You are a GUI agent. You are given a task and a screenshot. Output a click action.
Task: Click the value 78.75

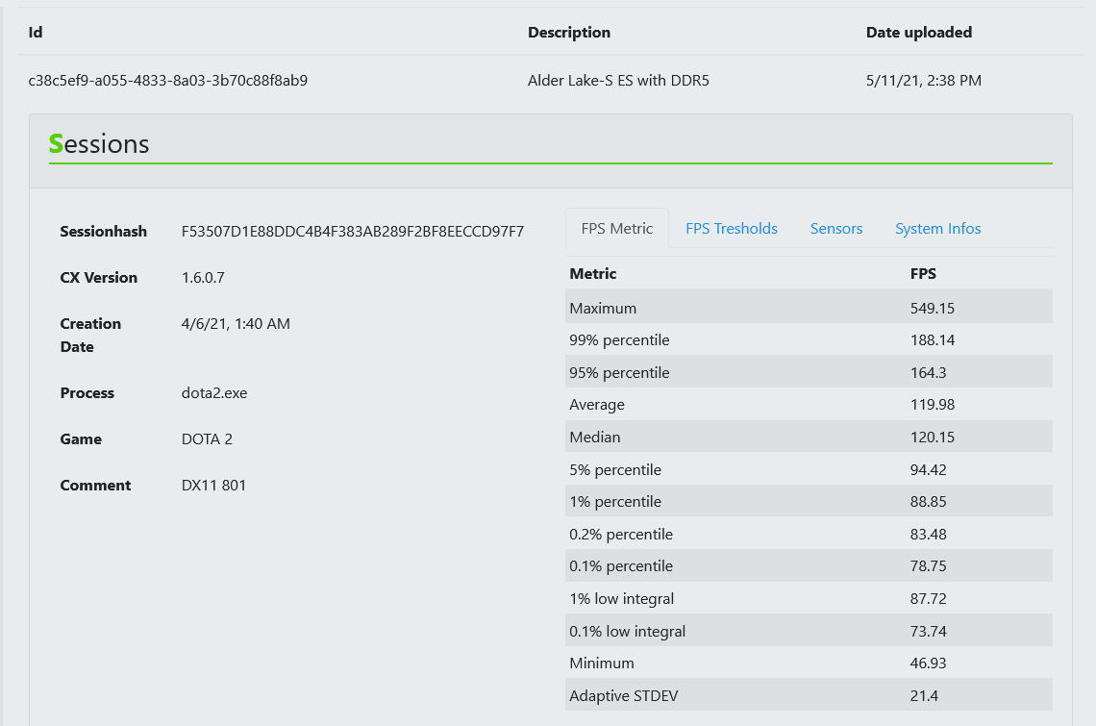928,565
